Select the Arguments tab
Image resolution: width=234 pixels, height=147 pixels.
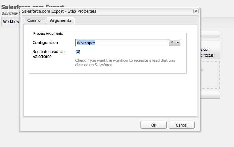pos(60,21)
